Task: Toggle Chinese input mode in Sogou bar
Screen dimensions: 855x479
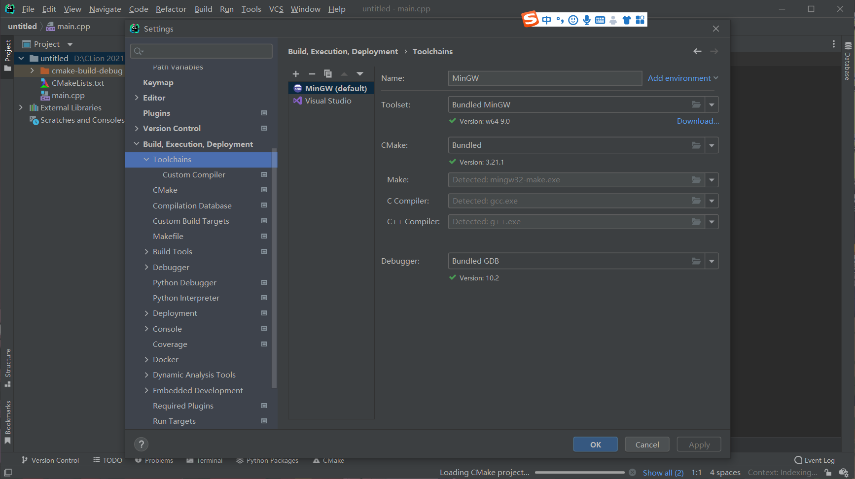Action: pos(546,20)
